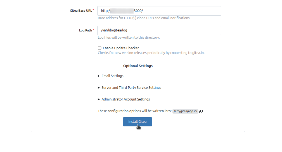The width and height of the screenshot is (282, 152).
Task: Expand Administrator Account Settings section
Action: (x=124, y=99)
